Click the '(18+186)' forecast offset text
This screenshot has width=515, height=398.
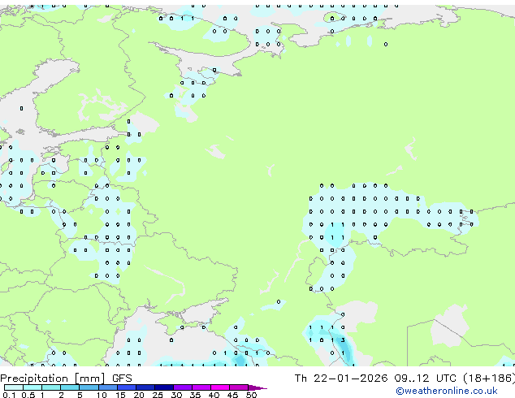(x=488, y=379)
